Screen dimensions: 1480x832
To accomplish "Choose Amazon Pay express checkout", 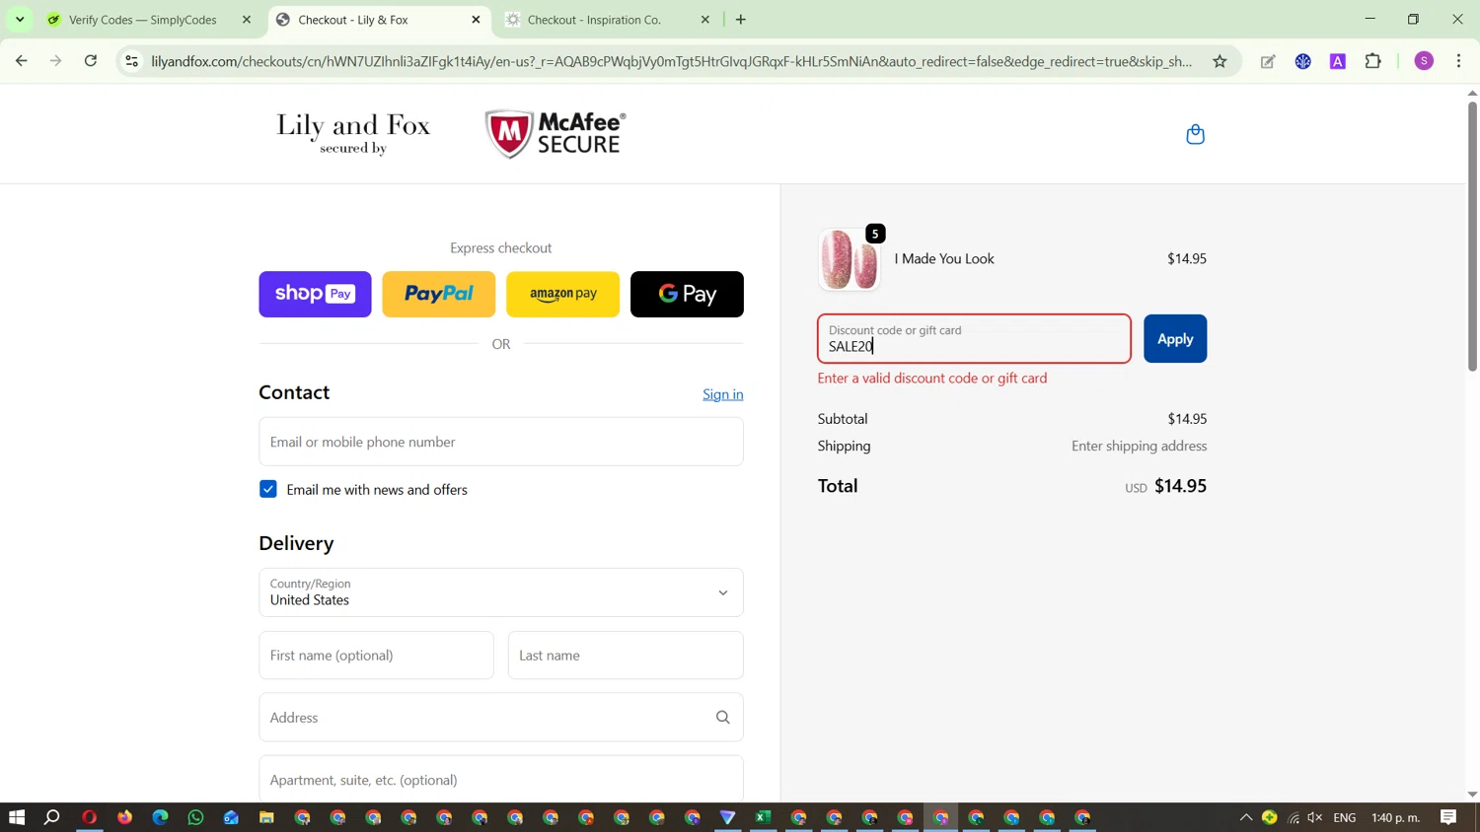I will tap(562, 294).
